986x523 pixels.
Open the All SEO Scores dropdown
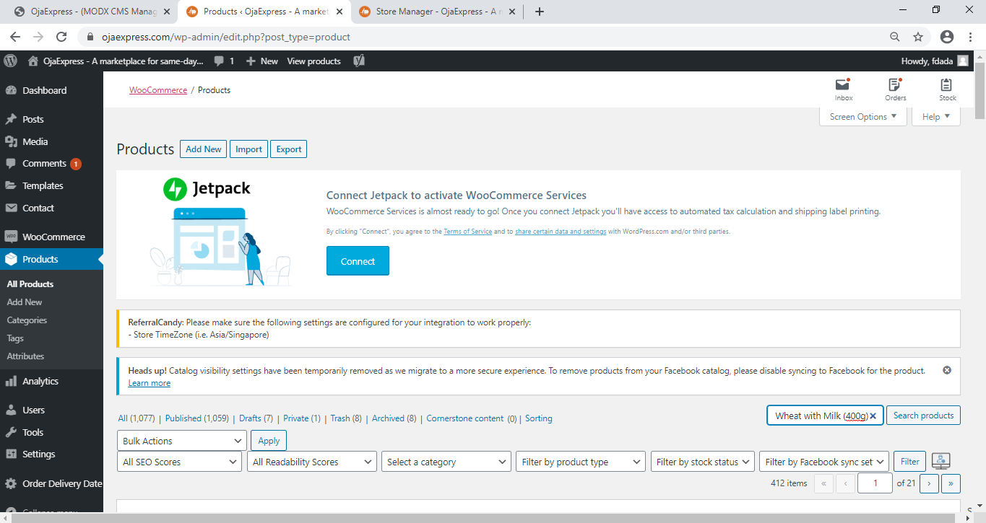[179, 462]
